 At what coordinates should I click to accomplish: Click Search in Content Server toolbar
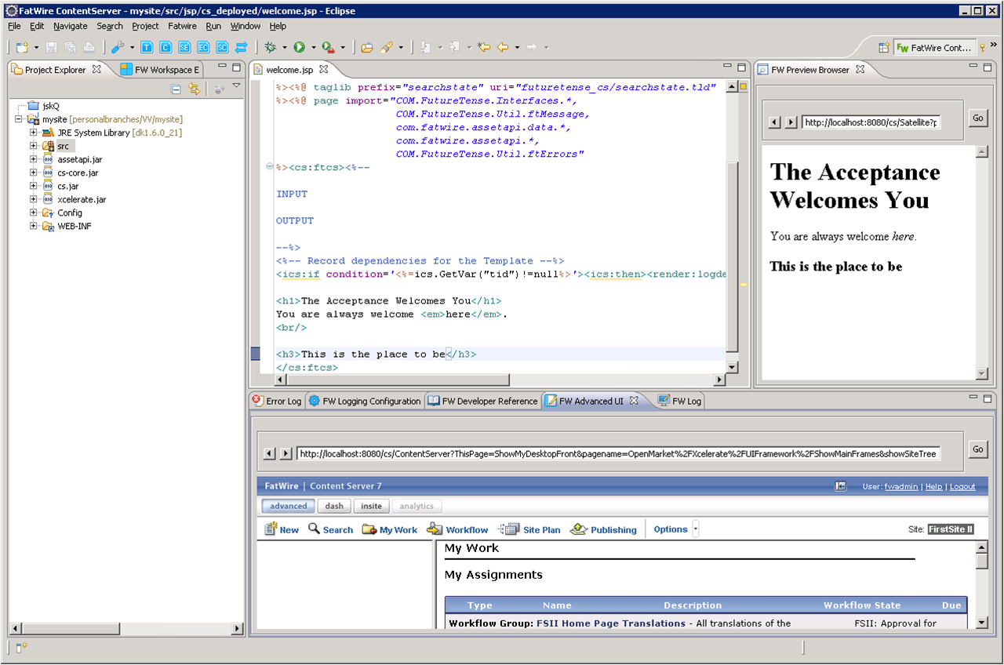(330, 529)
